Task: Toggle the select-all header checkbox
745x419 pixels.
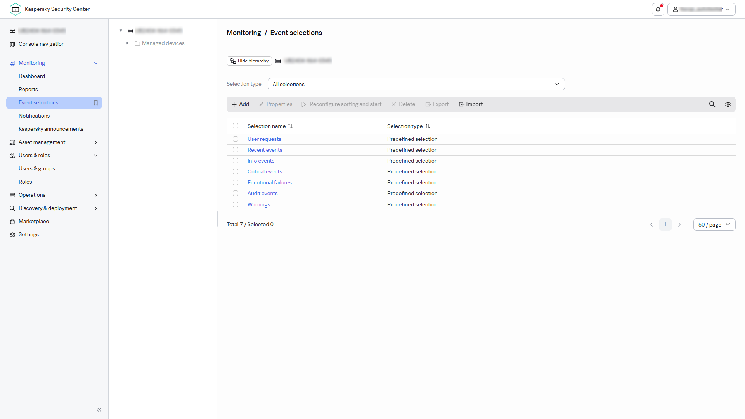Action: [236, 126]
